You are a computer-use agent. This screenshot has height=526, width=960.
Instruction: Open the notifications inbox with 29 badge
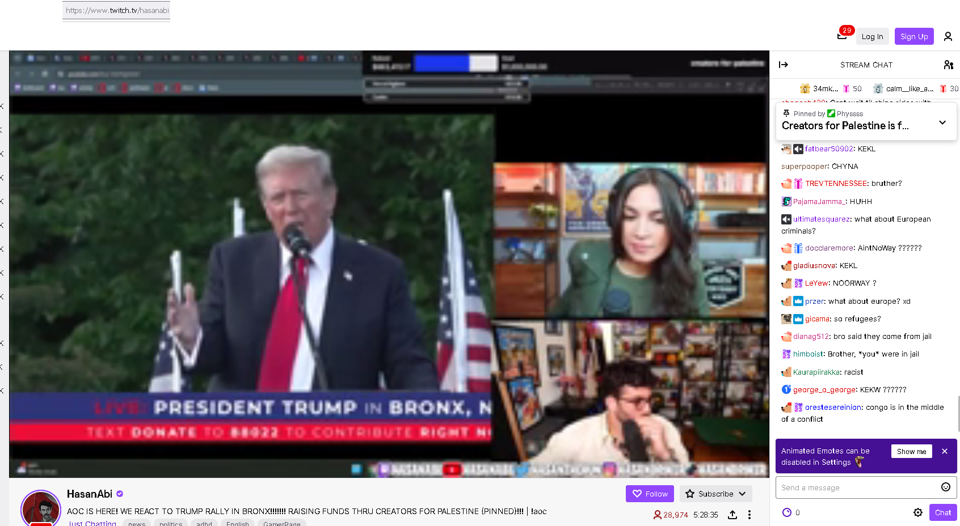842,36
